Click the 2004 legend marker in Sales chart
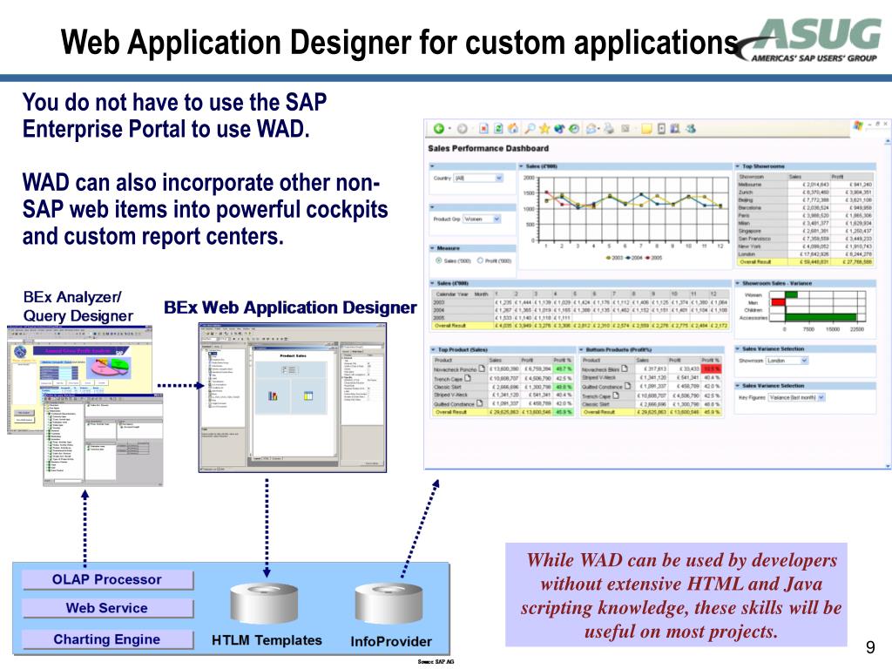The height and width of the screenshot is (669, 892). 628,258
